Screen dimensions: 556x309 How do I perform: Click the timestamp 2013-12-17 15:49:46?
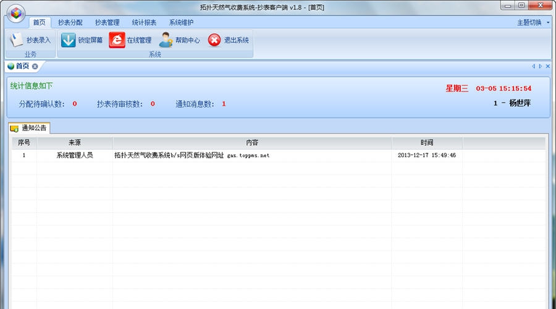point(427,155)
